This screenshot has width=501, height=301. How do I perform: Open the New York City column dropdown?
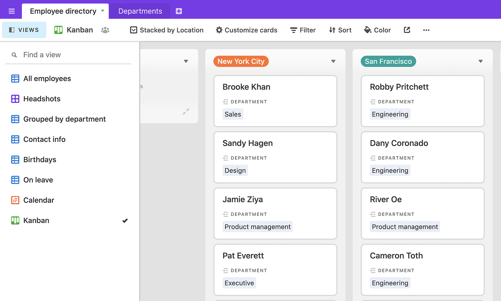pos(333,61)
